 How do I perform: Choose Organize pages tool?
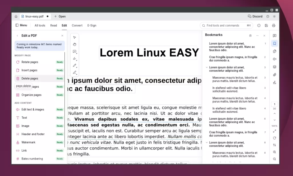[x=39, y=95]
